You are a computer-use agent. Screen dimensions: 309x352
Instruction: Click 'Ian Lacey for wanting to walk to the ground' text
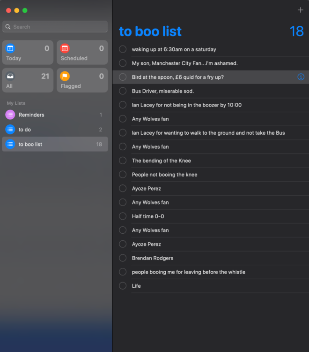tap(208, 133)
